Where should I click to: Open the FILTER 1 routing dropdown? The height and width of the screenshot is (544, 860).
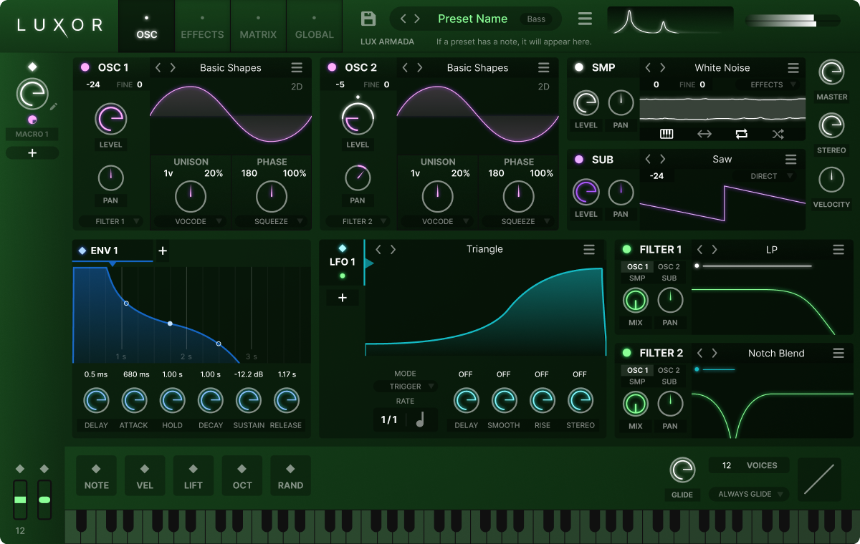point(110,221)
